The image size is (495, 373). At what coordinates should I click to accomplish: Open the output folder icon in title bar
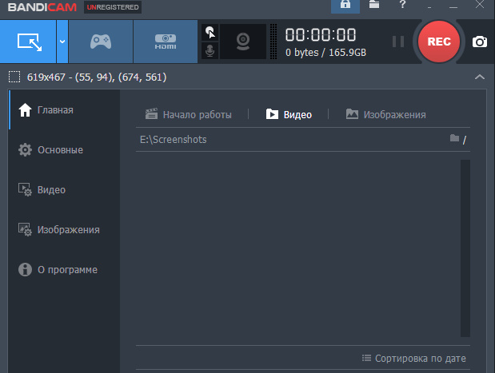[374, 5]
